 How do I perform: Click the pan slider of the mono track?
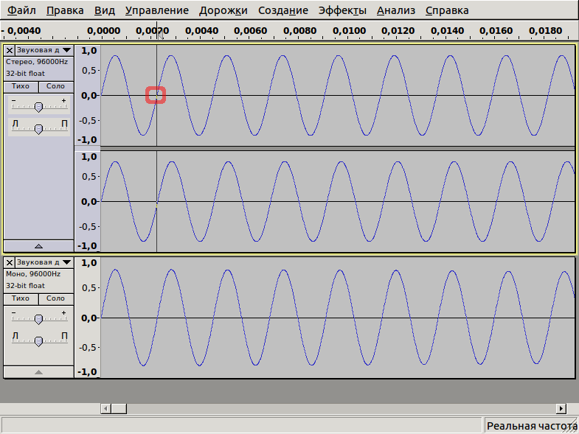pos(38,340)
